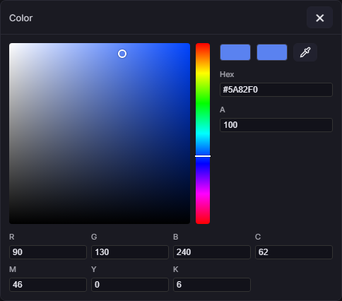Select the left color preview swatch

tap(235, 52)
